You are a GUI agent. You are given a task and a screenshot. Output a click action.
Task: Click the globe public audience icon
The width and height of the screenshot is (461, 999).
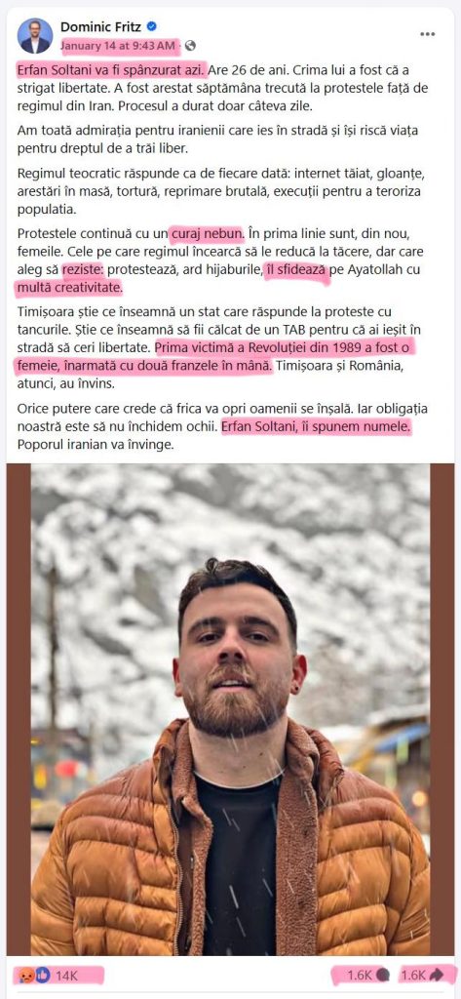click(x=190, y=45)
